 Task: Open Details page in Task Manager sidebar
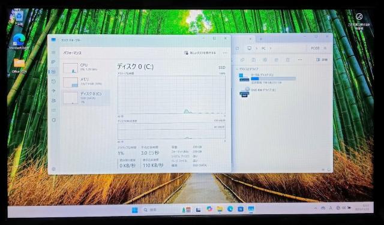click(53, 110)
